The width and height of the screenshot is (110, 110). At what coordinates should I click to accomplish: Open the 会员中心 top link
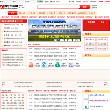click(x=86, y=2)
